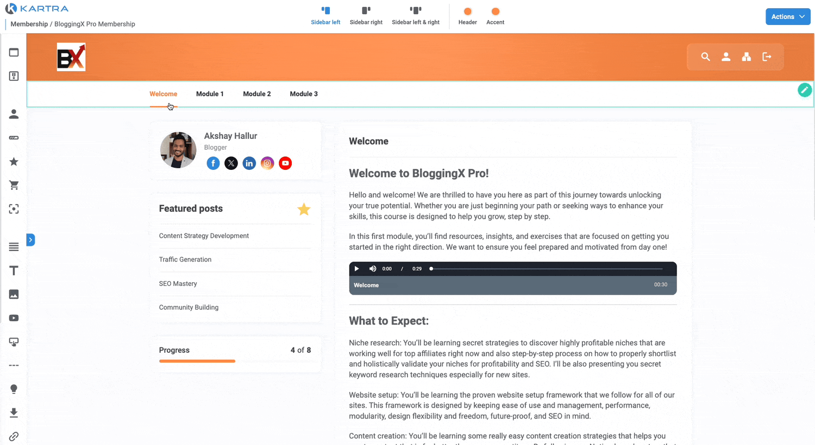Select the lightbulb icon in left toolbar
This screenshot has height=445, width=815.
point(14,389)
